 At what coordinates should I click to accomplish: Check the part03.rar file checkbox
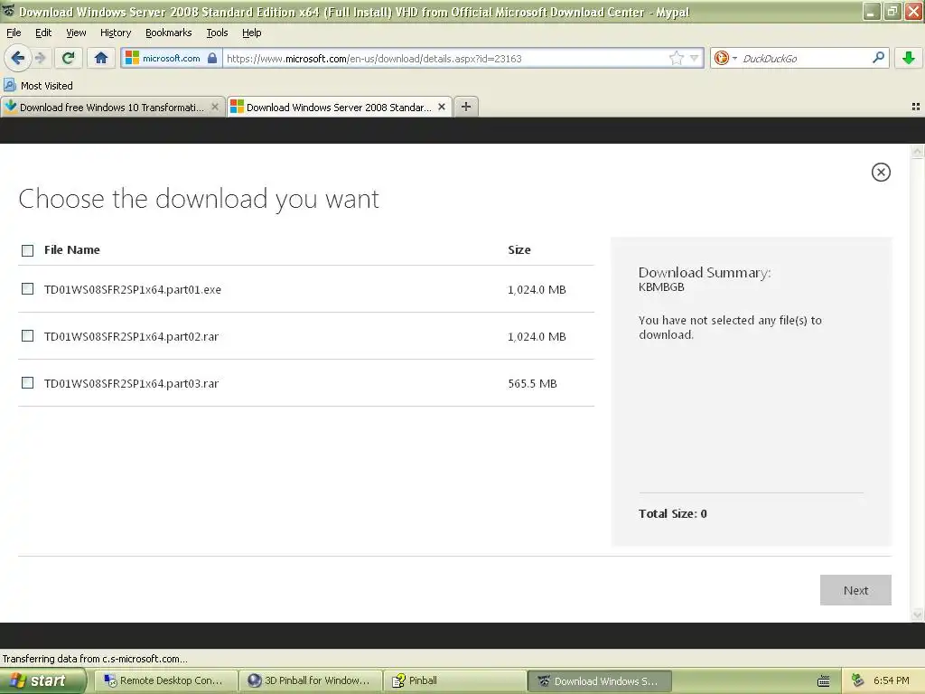[x=27, y=383]
